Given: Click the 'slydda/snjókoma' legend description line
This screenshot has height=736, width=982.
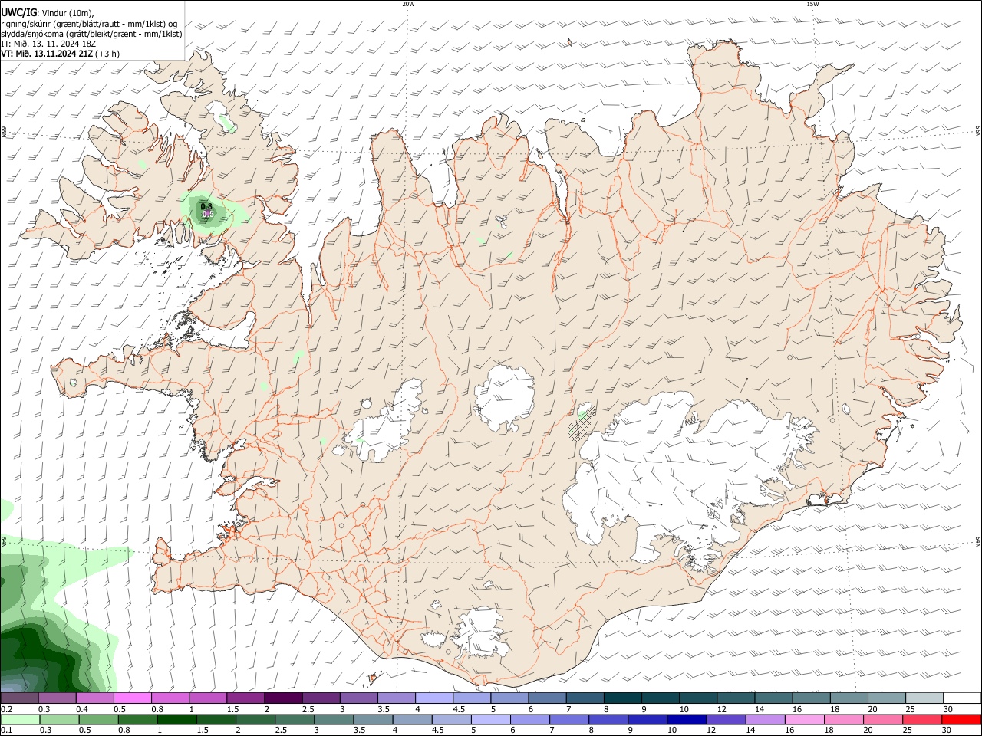Looking at the screenshot, I should tap(91, 34).
